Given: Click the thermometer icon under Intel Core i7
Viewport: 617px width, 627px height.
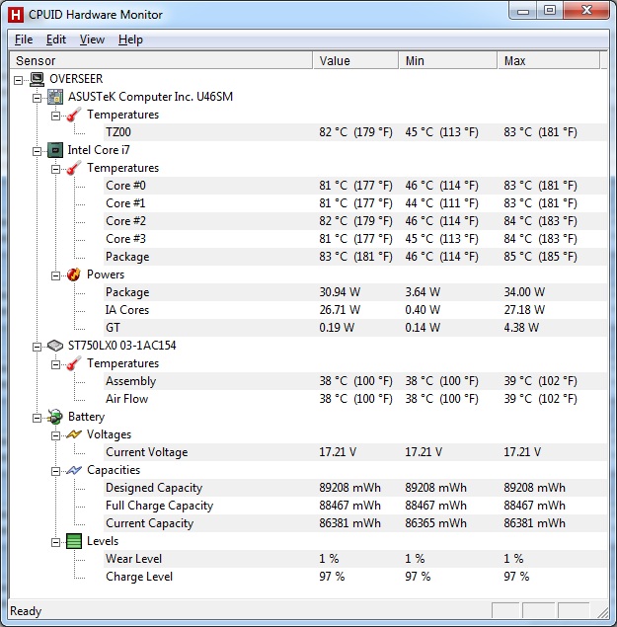Looking at the screenshot, I should (x=74, y=168).
